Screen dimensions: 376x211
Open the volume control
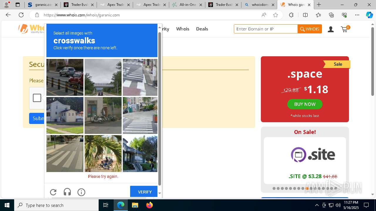(338, 205)
